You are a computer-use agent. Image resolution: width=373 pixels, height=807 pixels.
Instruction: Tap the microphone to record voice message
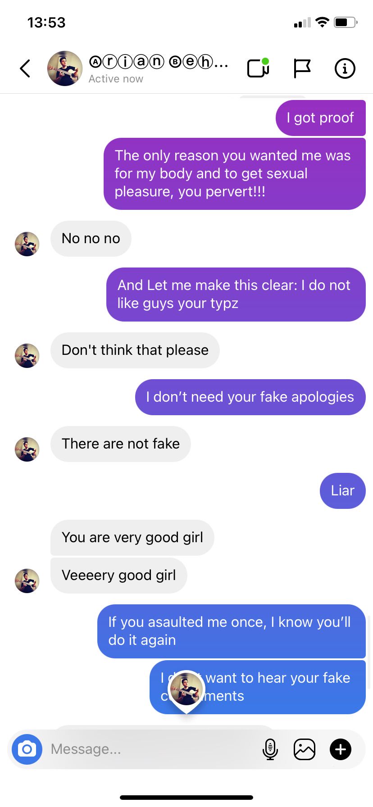pyautogui.click(x=270, y=749)
